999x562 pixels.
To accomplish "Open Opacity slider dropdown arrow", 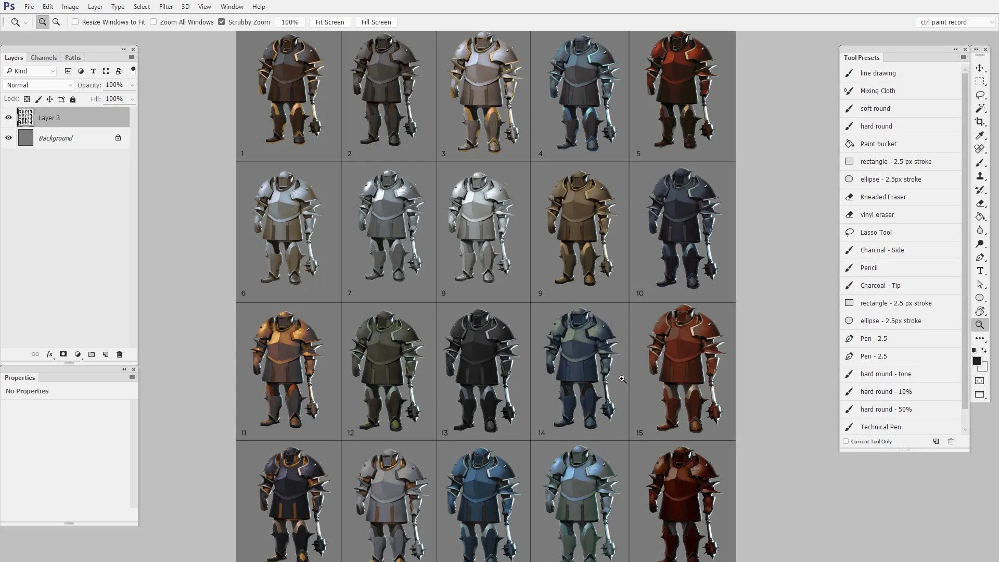I will 132,85.
